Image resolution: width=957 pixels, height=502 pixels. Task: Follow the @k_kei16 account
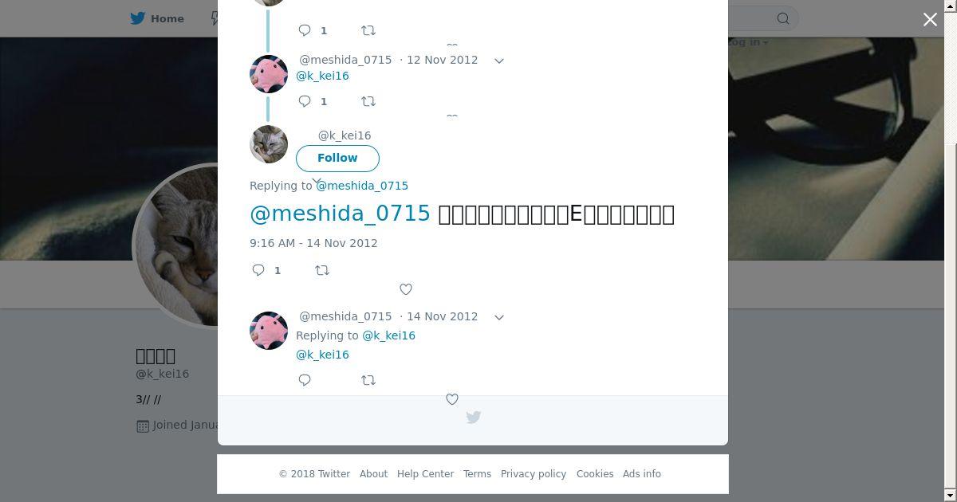click(337, 158)
